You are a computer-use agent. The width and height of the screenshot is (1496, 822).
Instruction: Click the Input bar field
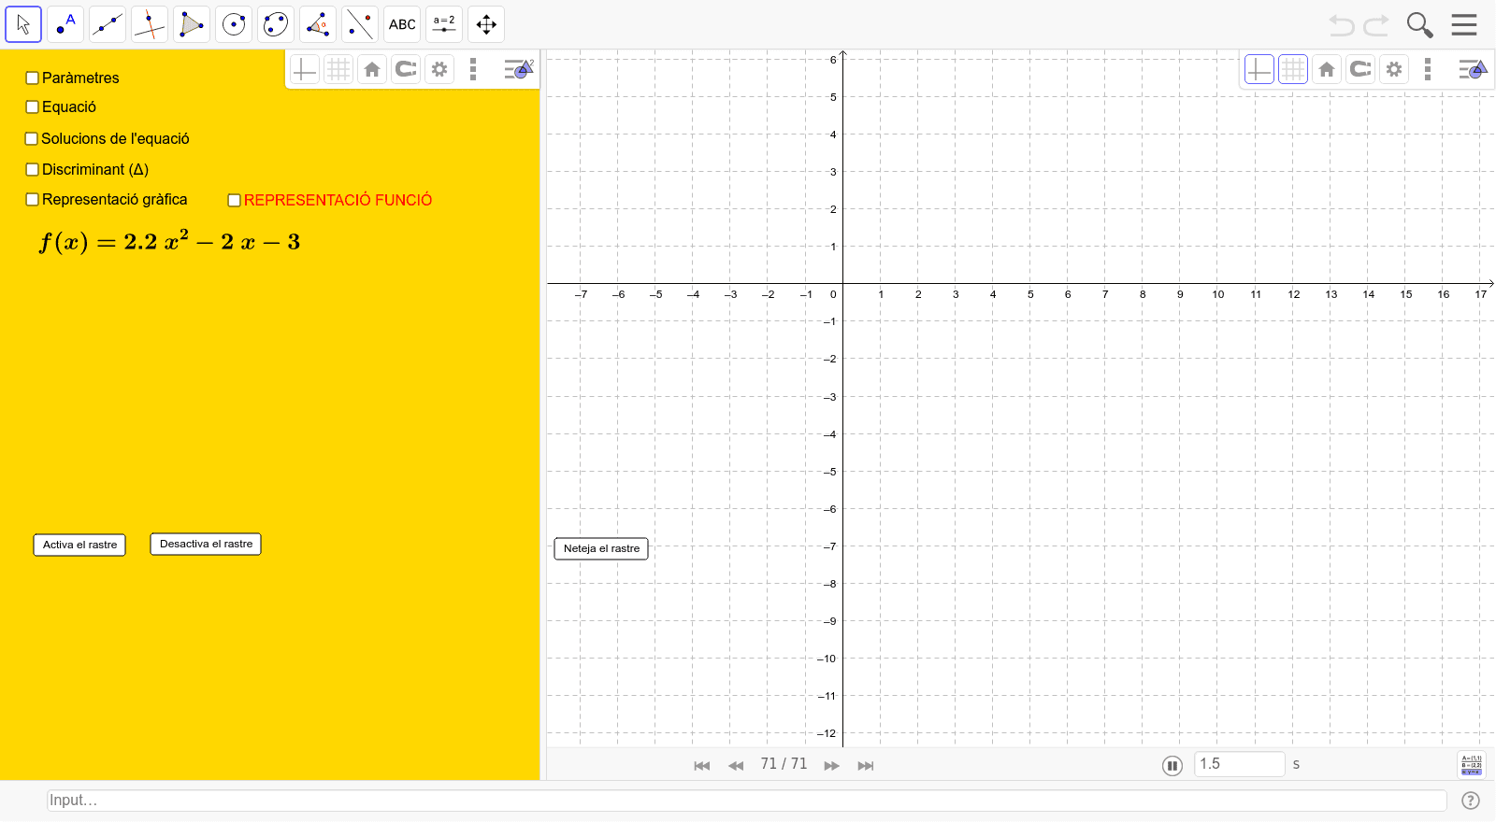(x=747, y=801)
